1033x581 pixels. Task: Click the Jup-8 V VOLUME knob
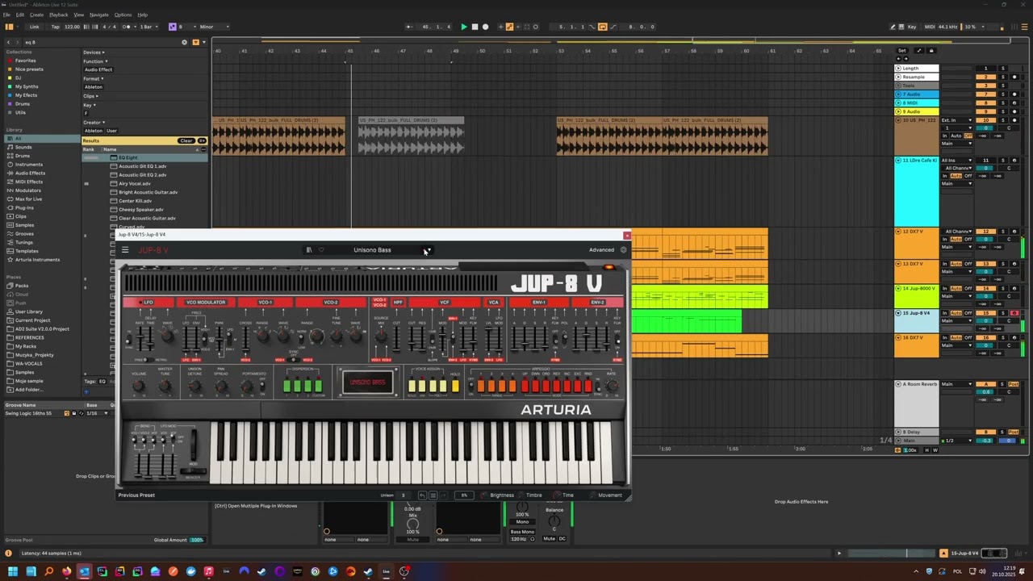click(139, 386)
